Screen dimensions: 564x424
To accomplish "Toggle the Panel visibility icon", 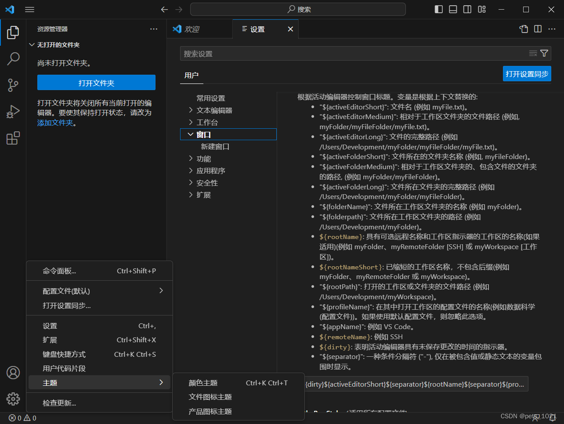I will (452, 9).
